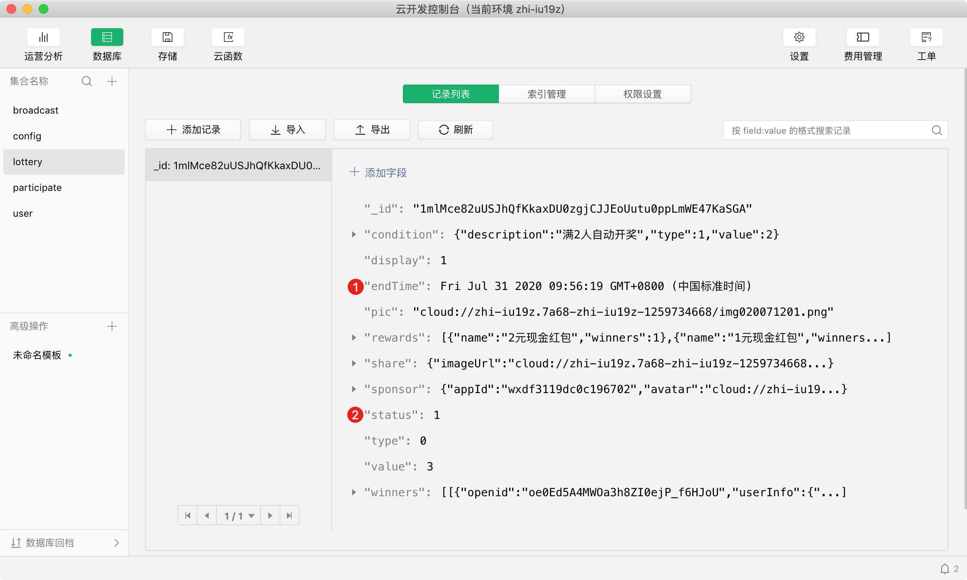Click the collection search magnifier icon
967x580 pixels.
coord(87,81)
